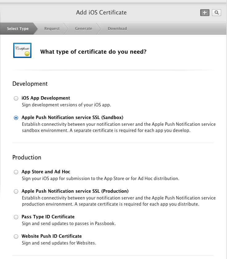Click production environment description text

coord(119,201)
